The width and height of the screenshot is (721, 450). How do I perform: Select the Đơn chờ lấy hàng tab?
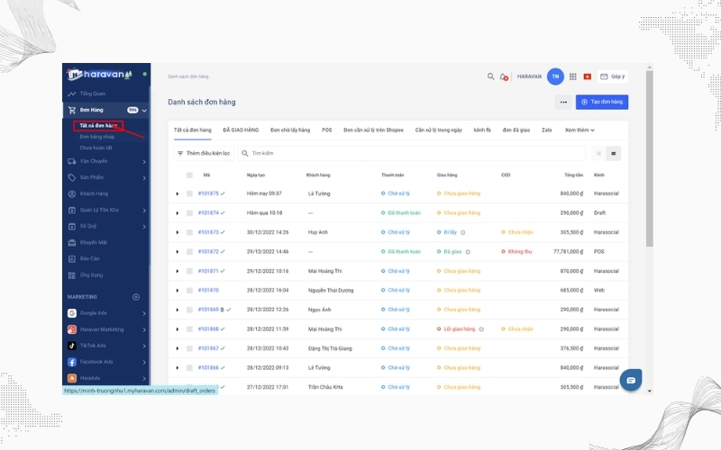290,130
